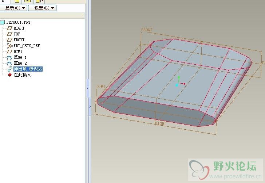Image resolution: width=265 pixels, height=183 pixels.
Task: Click the 在此插入 insert-here marker
Action: click(x=22, y=75)
